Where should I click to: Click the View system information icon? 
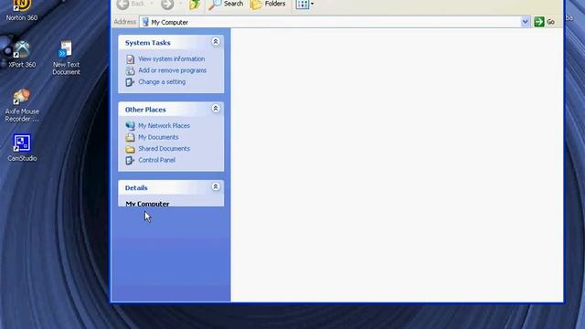(130, 58)
